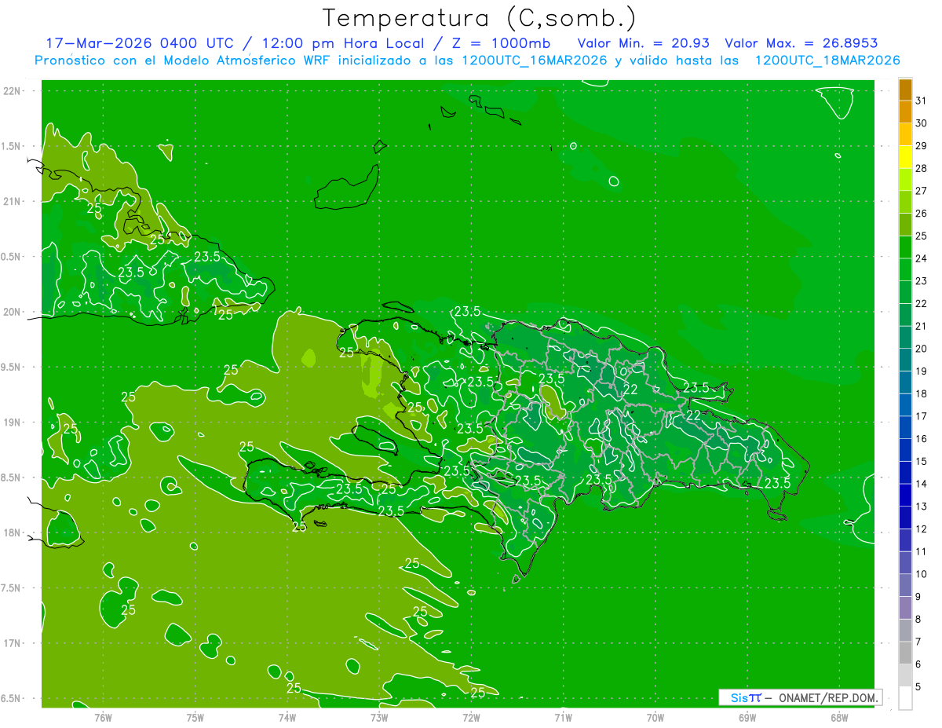Click the color scale label 14
The width and height of the screenshot is (942, 728).
922,484
